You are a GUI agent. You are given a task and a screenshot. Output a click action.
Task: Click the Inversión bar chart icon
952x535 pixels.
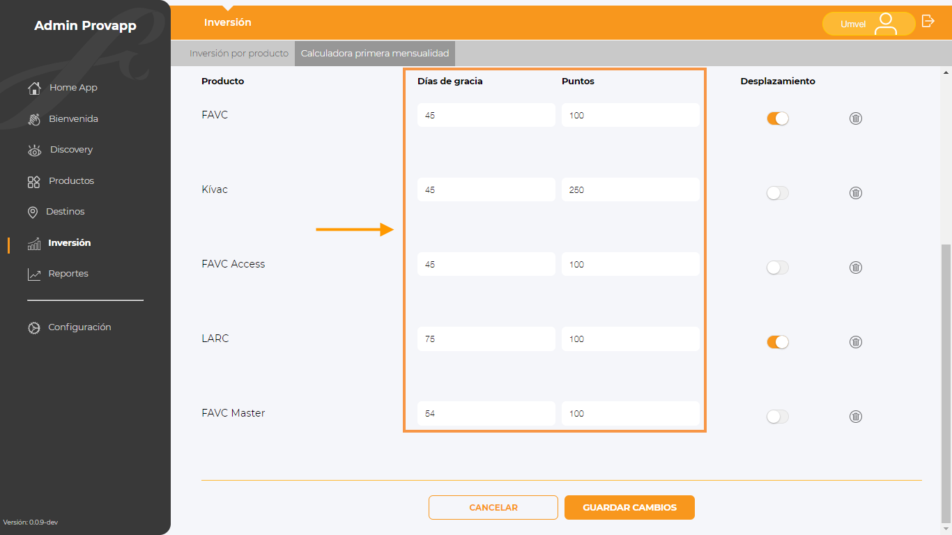pyautogui.click(x=34, y=244)
